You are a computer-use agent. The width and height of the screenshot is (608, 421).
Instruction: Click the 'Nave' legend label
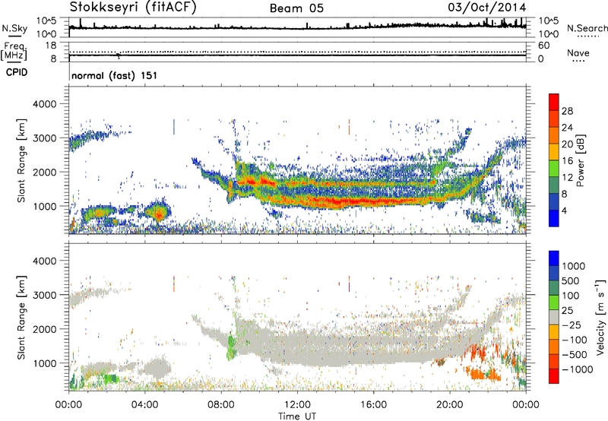click(578, 53)
